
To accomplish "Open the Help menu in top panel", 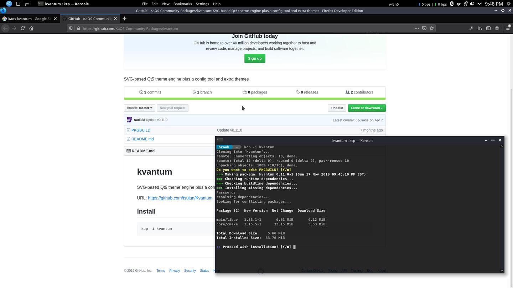I will 217,4.
